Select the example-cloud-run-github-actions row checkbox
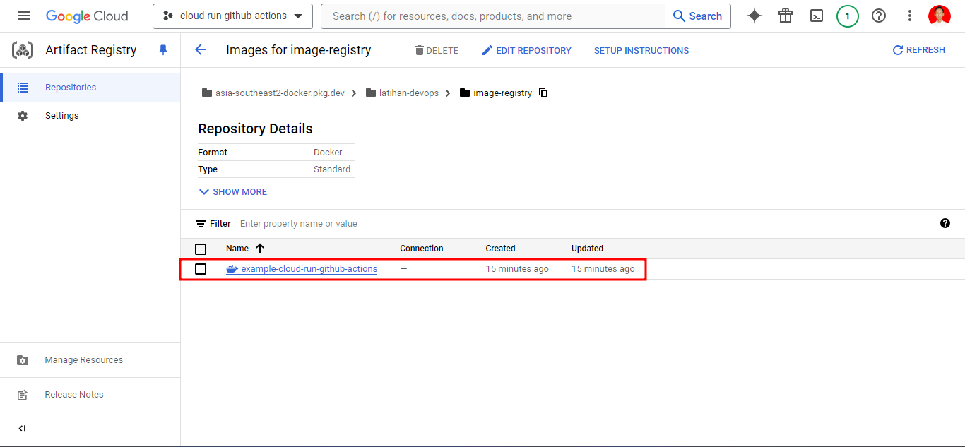 point(201,269)
